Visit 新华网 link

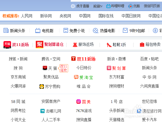46,16
